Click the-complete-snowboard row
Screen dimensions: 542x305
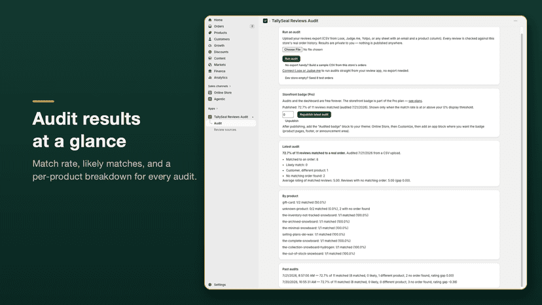(316, 241)
